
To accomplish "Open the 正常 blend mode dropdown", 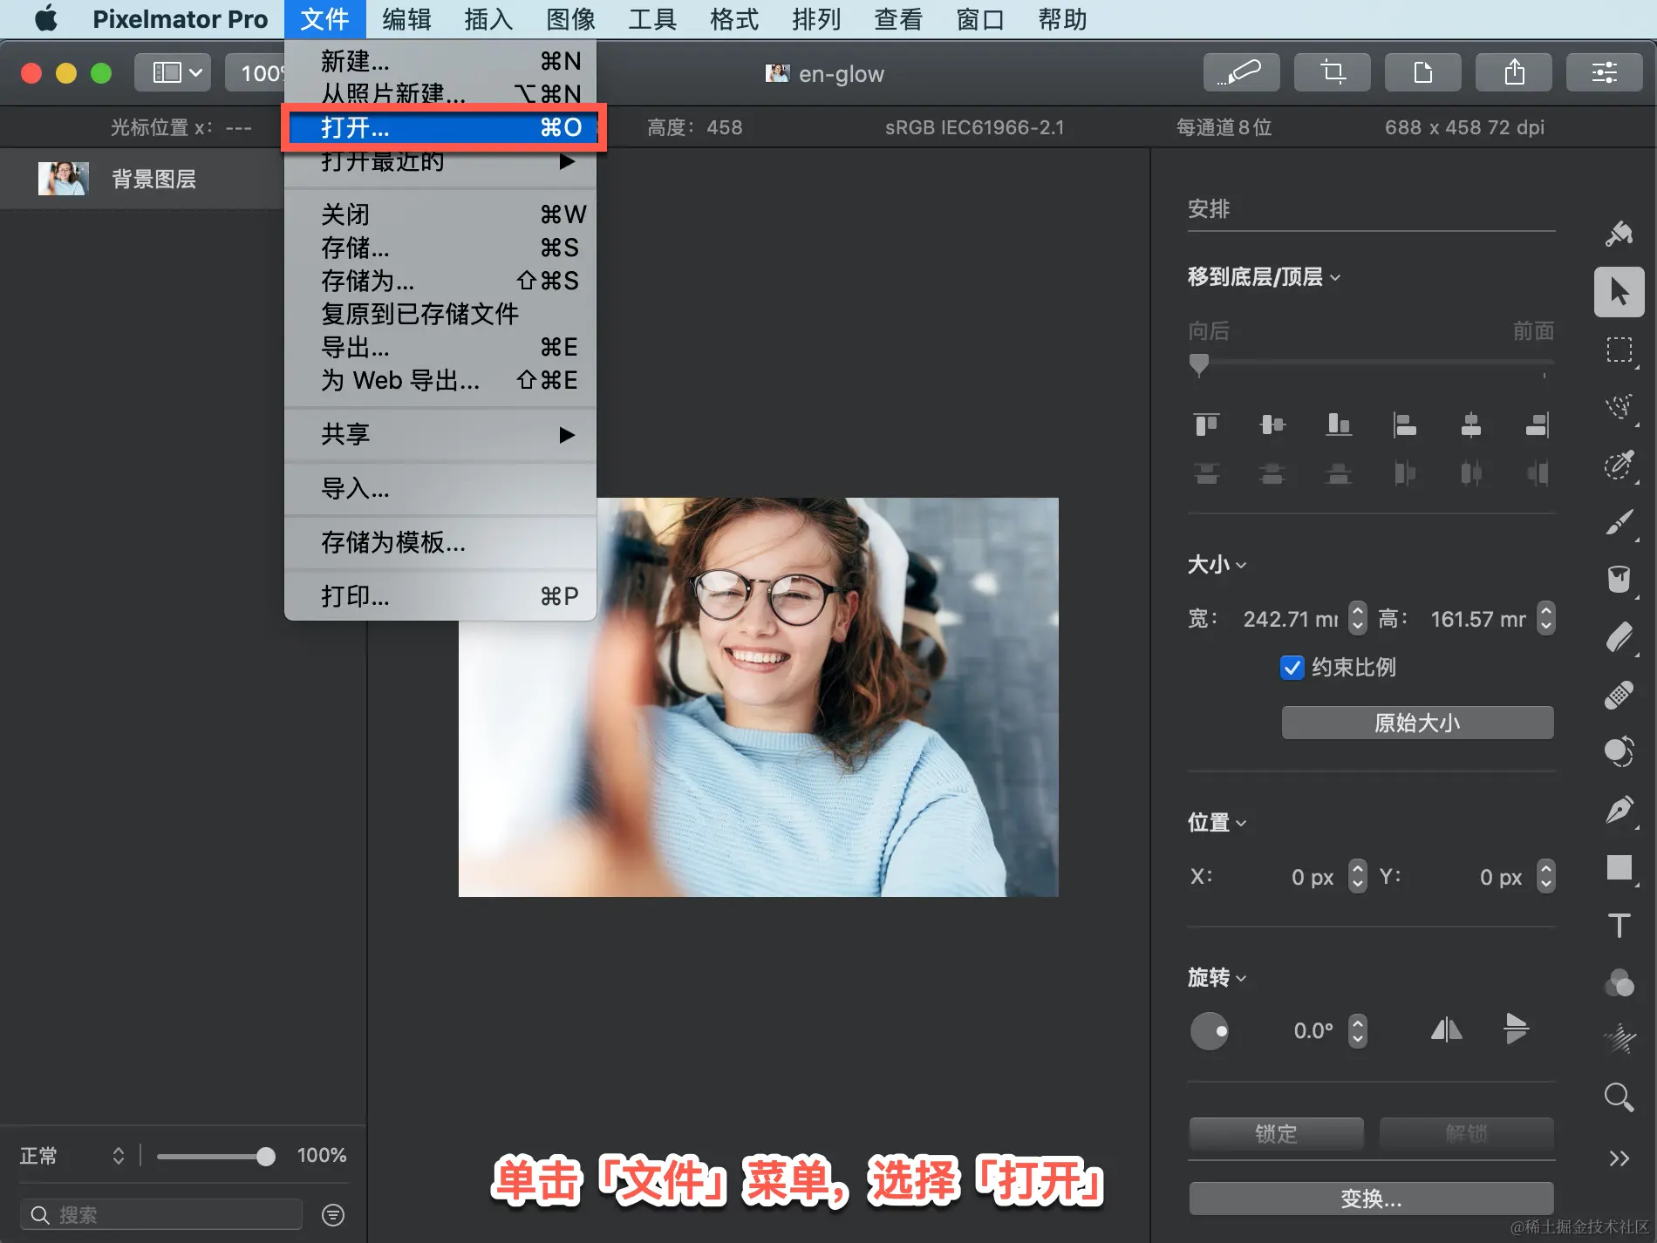I will [72, 1156].
